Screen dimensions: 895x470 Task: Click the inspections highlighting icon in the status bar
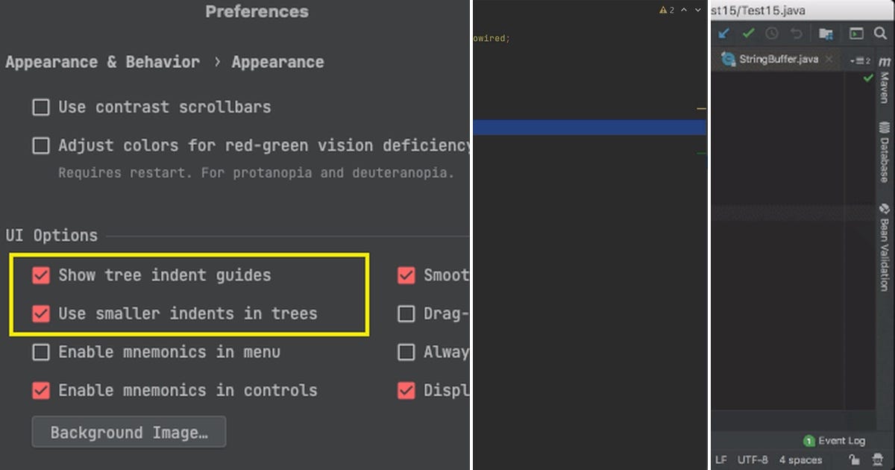pos(878,460)
